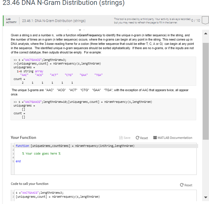Click the first line of the calling code editor

pyautogui.click(x=39, y=193)
